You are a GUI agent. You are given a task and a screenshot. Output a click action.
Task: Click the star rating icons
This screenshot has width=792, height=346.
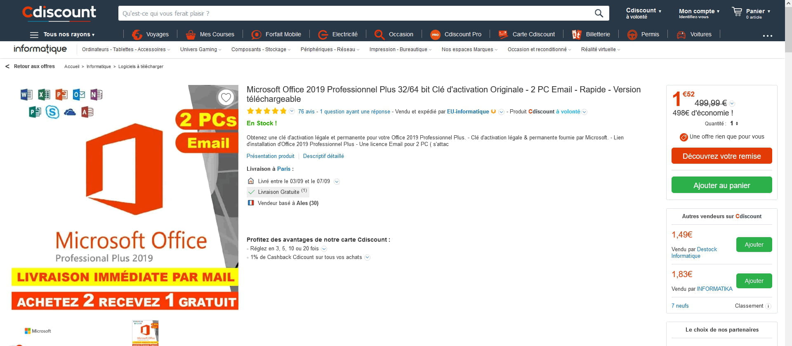coord(267,111)
